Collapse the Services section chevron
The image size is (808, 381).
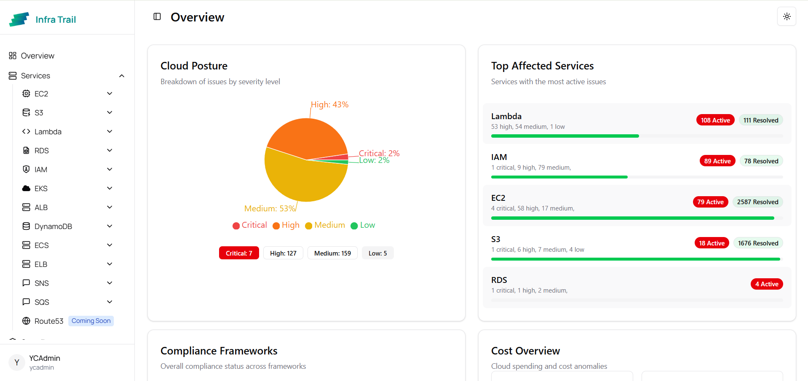coord(122,76)
